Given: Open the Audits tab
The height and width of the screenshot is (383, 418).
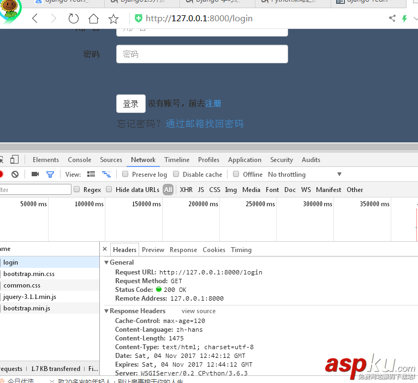Looking at the screenshot, I should click(311, 160).
